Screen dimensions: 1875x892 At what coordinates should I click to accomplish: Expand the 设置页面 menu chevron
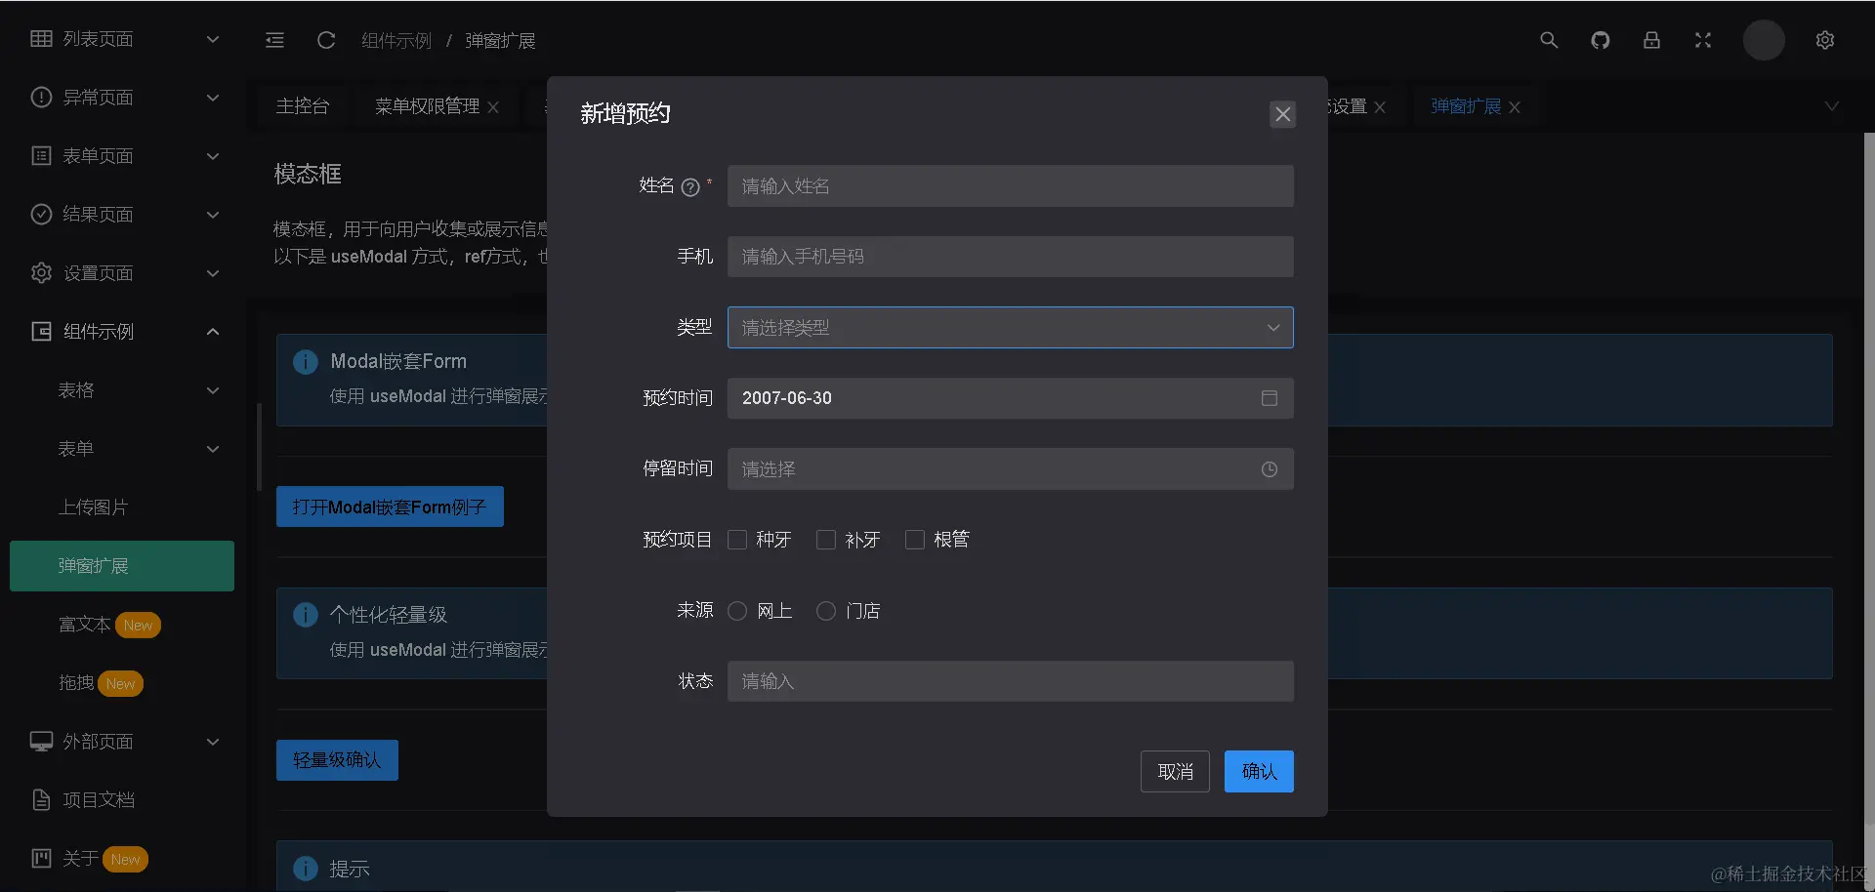[213, 273]
